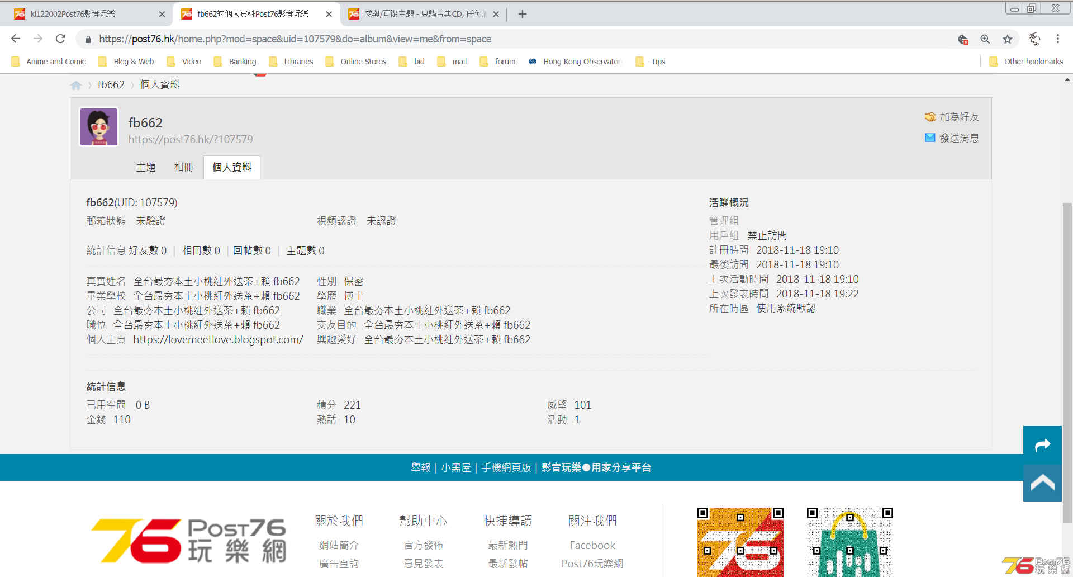Bookmark this page with star icon

1008,39
